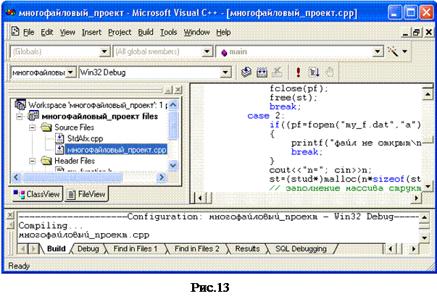Image resolution: width=437 pixels, height=299 pixels.
Task: Open the Build menu
Action: [x=146, y=33]
